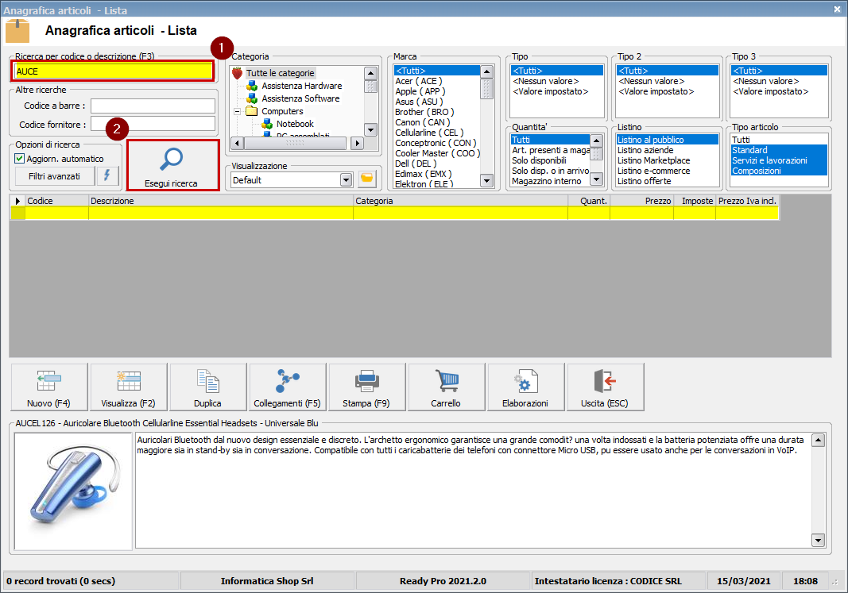Image resolution: width=848 pixels, height=593 pixels.
Task: Click the lightning bolt next to Filtri avanzati
Action: tap(107, 175)
